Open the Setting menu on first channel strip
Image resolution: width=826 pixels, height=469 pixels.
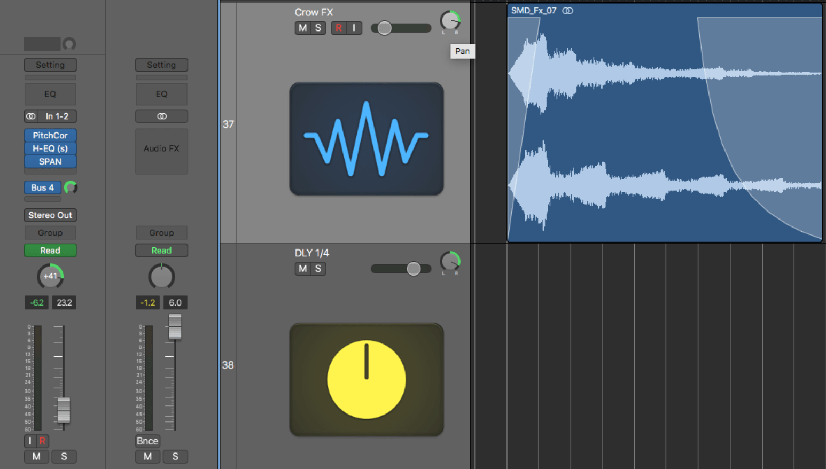(50, 65)
